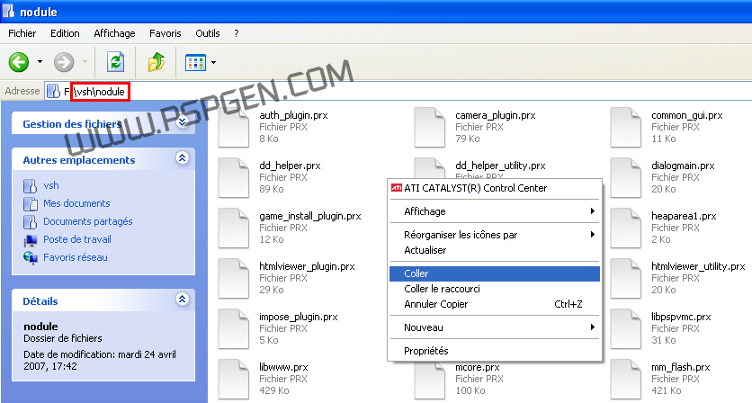Screen dimensions: 752x403
Task: Open the Favoris réseau link
Action: click(x=76, y=257)
